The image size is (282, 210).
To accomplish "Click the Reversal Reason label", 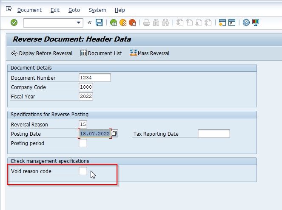I will [x=29, y=124].
